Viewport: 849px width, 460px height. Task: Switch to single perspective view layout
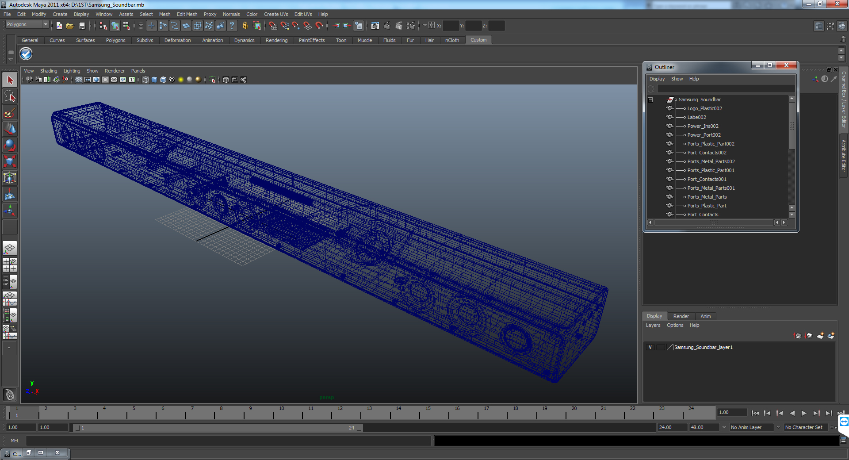click(x=10, y=248)
